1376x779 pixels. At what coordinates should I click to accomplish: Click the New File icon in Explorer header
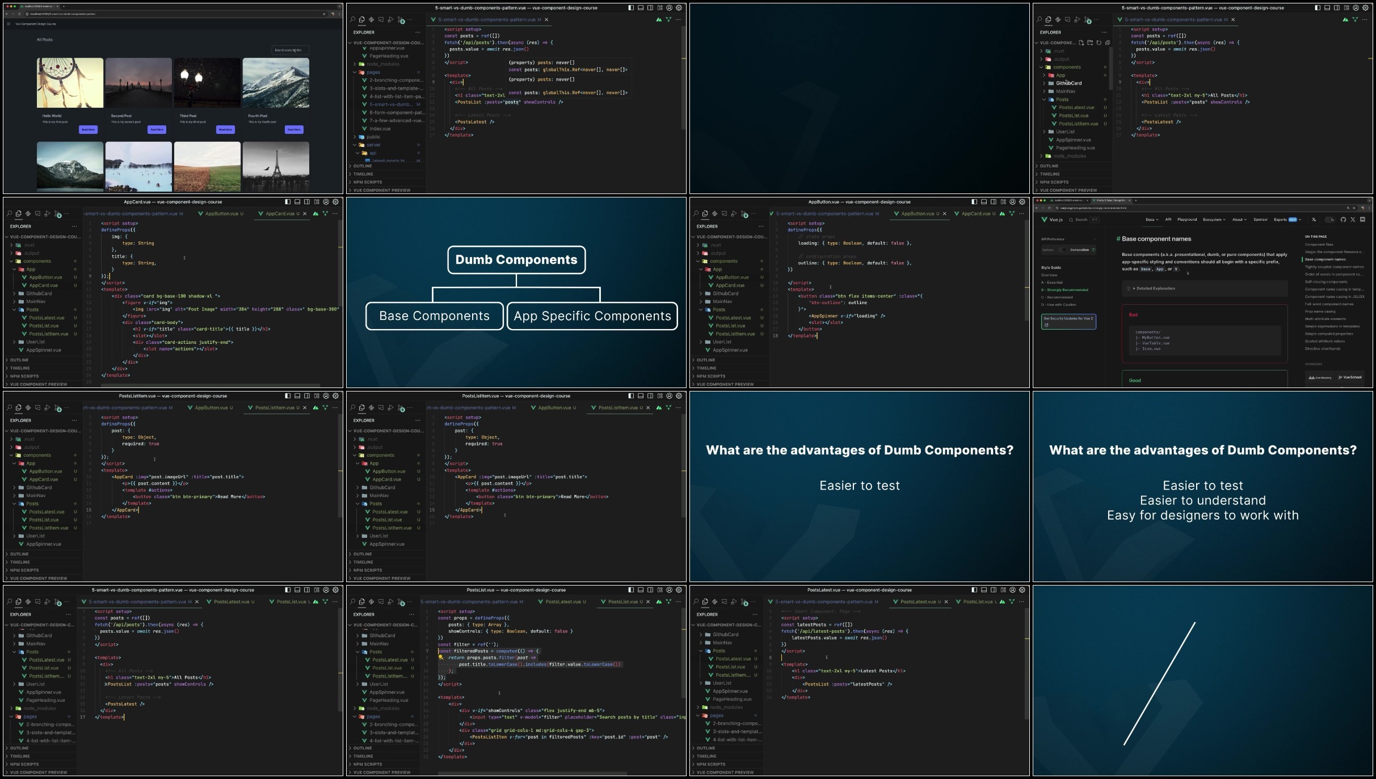(x=1082, y=43)
